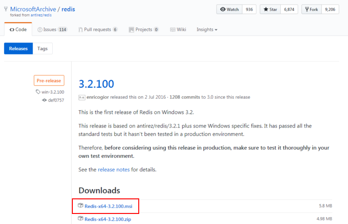Open the Projects tab
The height and width of the screenshot is (224, 348).
click(144, 29)
